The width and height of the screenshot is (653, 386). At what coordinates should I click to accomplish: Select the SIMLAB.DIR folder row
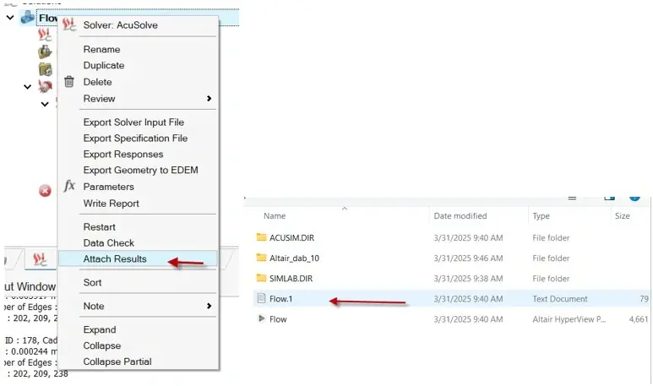click(x=291, y=278)
